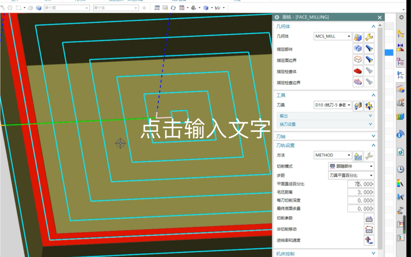411x257 pixels.
Task: Edit the 平面直径百分比 value field
Action: pyautogui.click(x=361, y=184)
